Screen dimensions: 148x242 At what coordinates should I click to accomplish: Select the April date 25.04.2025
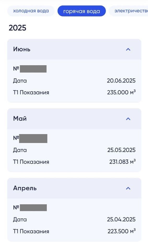tap(121, 219)
